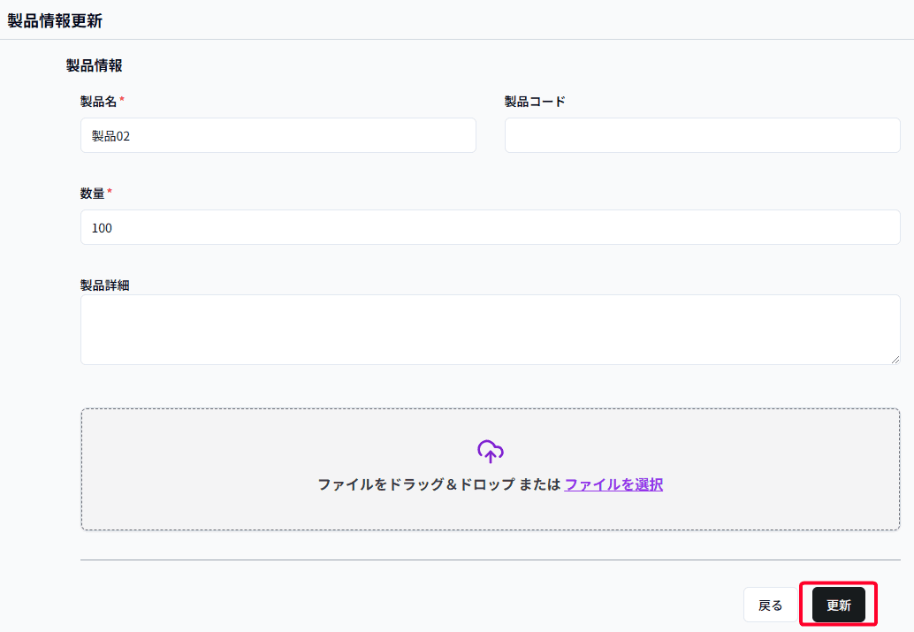Click the 製品名 field label

point(98,101)
